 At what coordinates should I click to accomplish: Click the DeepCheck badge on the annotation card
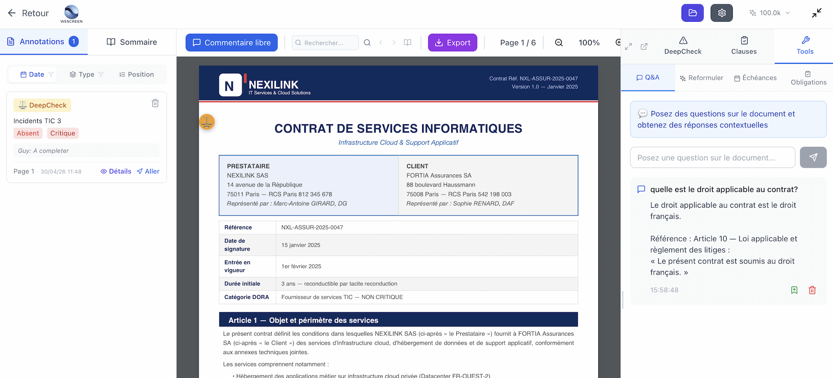pyautogui.click(x=43, y=105)
